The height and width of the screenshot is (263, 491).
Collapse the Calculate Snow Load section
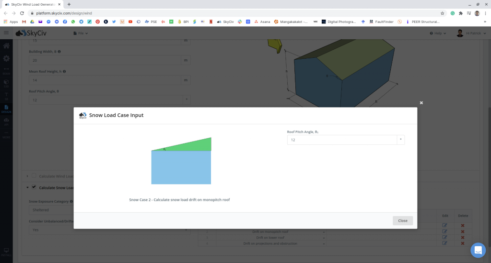tap(27, 187)
